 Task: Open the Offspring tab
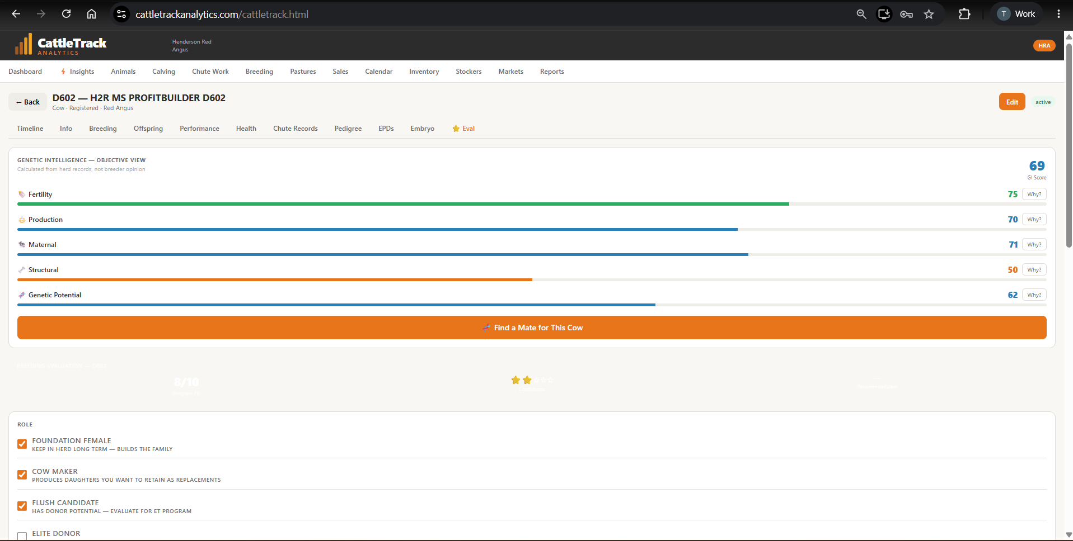click(x=148, y=129)
